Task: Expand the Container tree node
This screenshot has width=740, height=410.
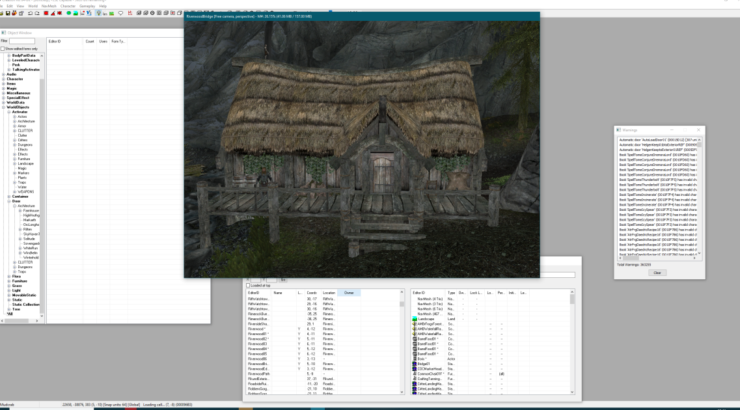Action: point(9,197)
